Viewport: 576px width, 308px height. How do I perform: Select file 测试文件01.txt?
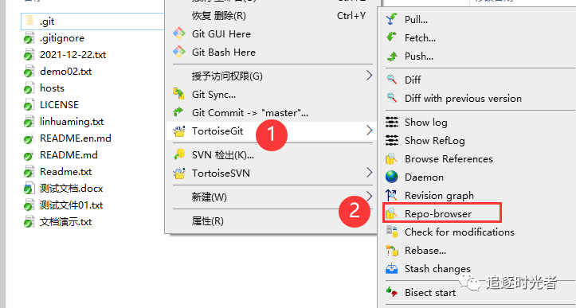click(x=71, y=205)
